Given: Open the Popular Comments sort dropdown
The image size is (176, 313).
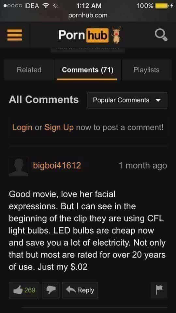Looking at the screenshot, I should pyautogui.click(x=127, y=100).
